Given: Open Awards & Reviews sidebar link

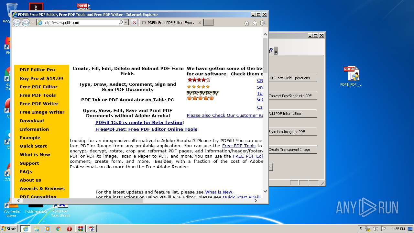Looking at the screenshot, I should pyautogui.click(x=42, y=188).
